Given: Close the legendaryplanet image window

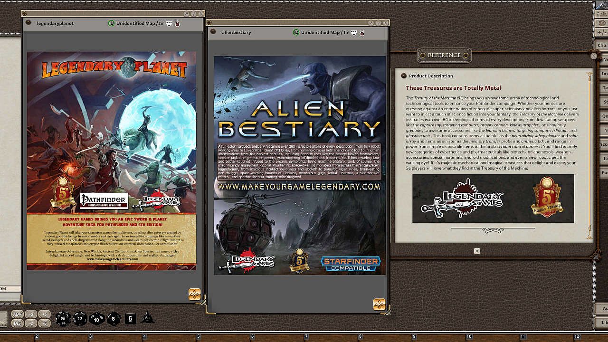Looking at the screenshot, I should pyautogui.click(x=201, y=14).
